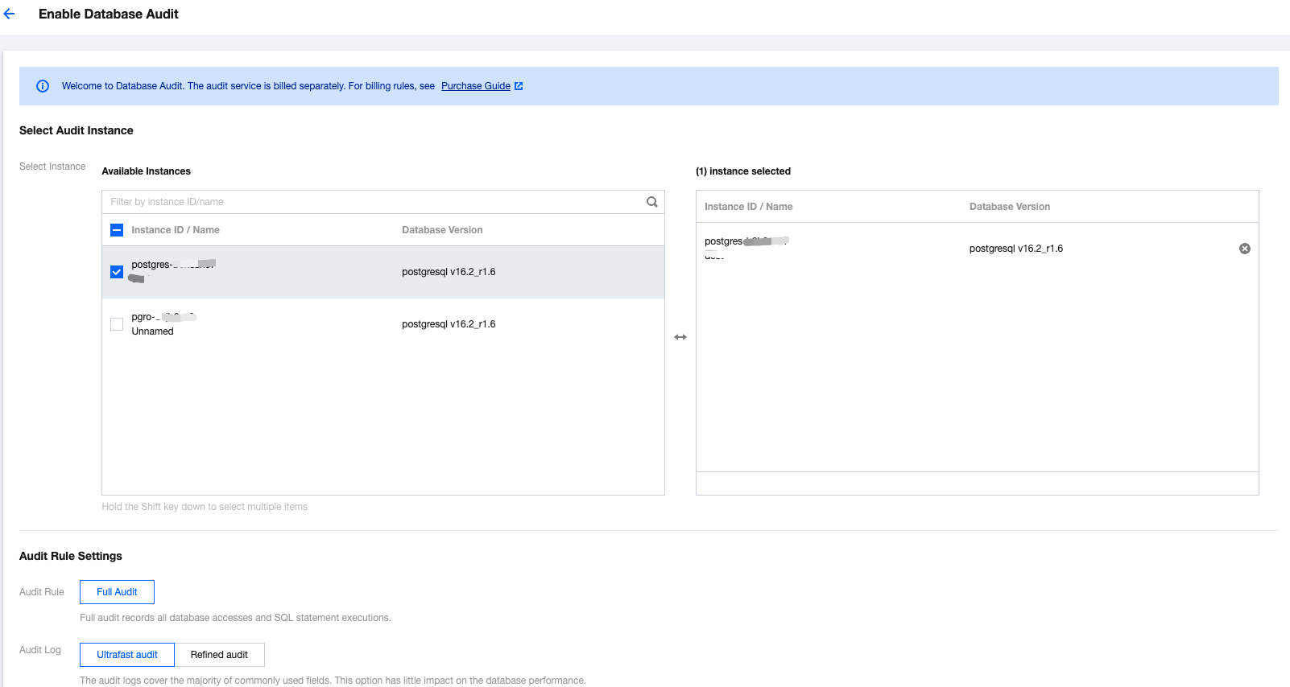1290x687 pixels.
Task: Click the Database Version header in available list
Action: [442, 230]
